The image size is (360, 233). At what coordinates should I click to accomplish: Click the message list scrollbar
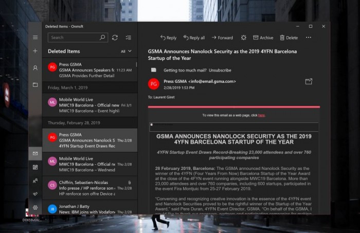(x=136, y=64)
